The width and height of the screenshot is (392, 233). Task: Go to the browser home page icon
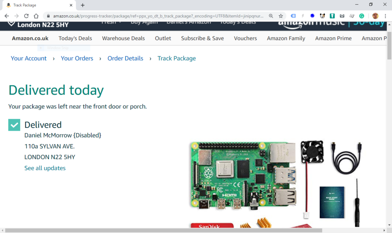(36, 16)
